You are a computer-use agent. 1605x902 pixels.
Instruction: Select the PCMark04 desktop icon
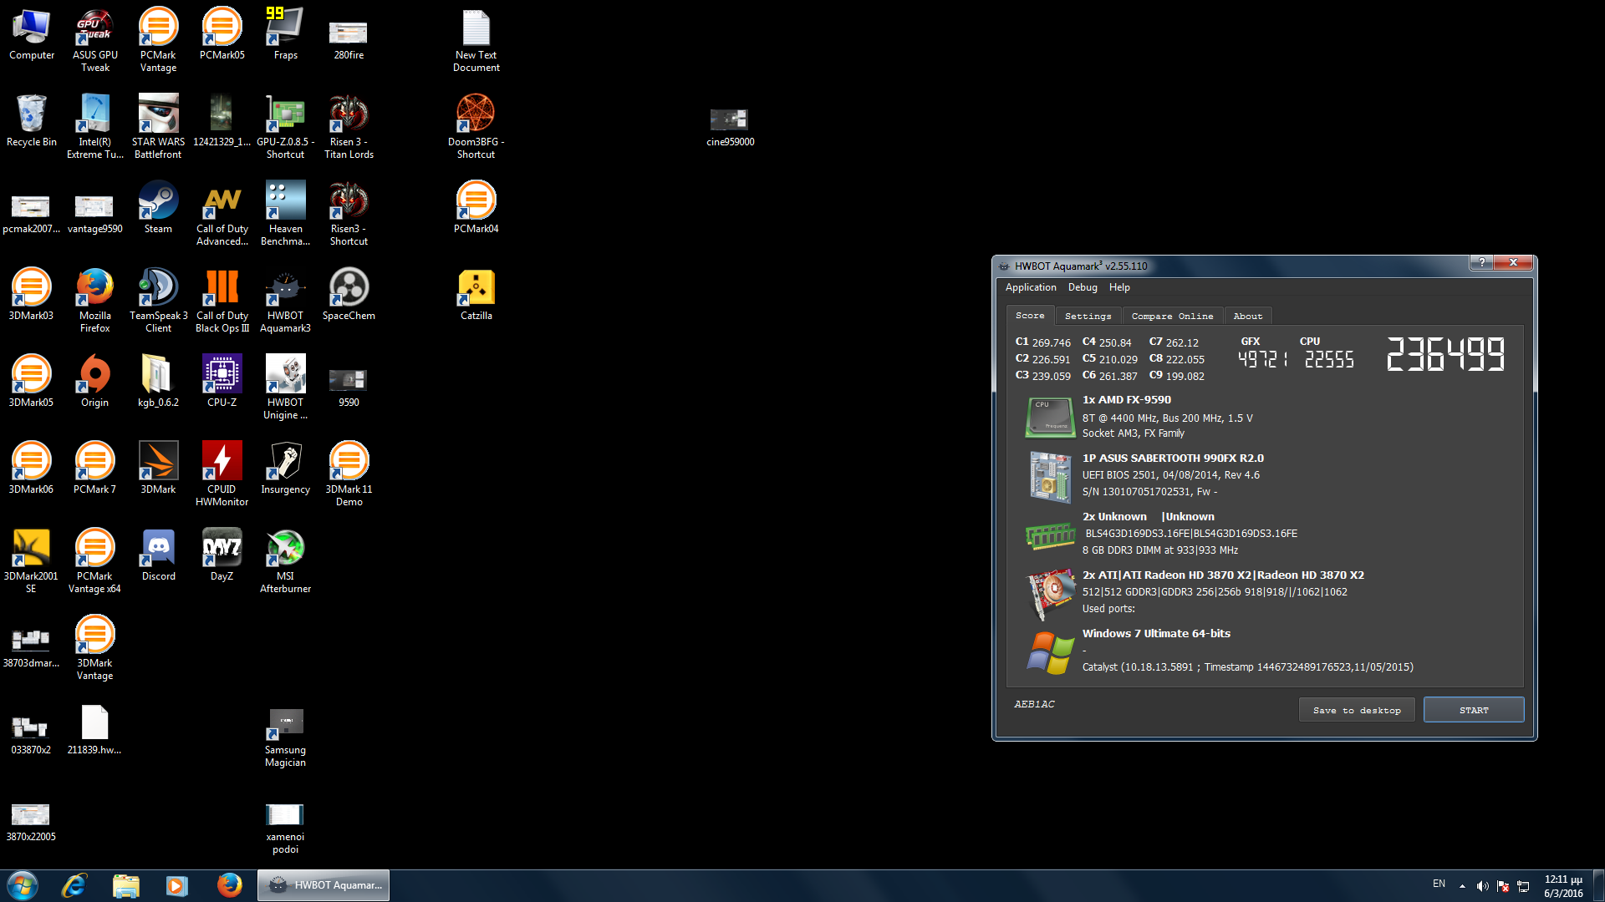click(x=476, y=207)
